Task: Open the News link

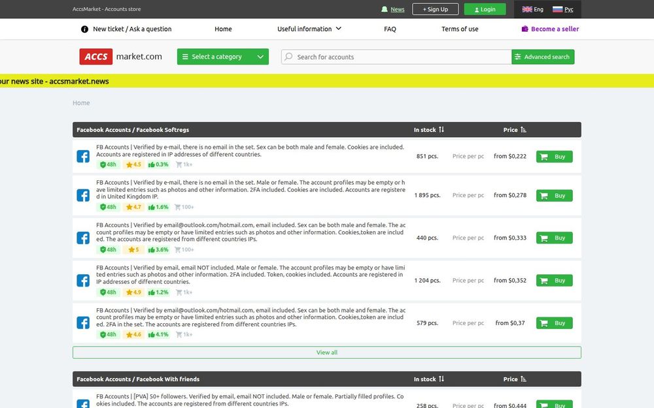Action: 397,9
